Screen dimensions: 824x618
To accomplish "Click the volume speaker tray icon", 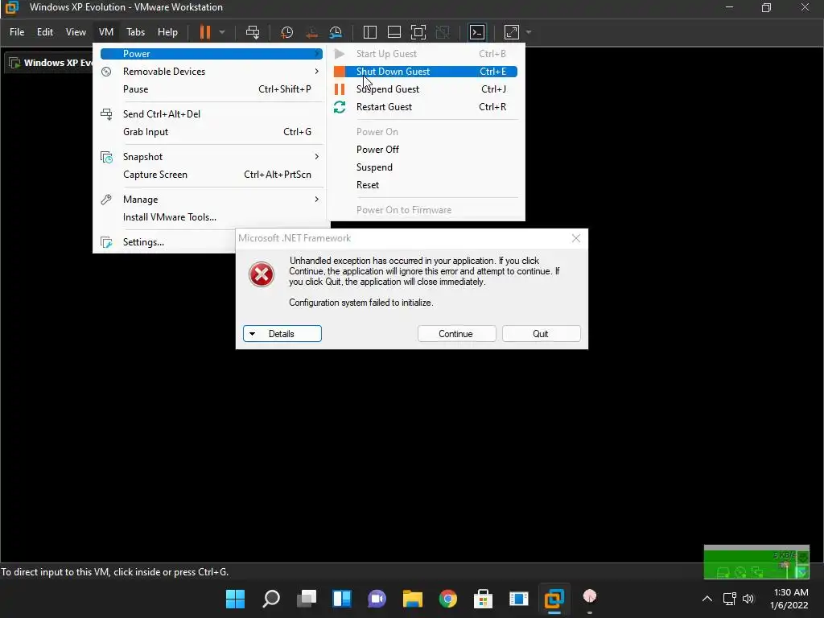I will pyautogui.click(x=748, y=599).
